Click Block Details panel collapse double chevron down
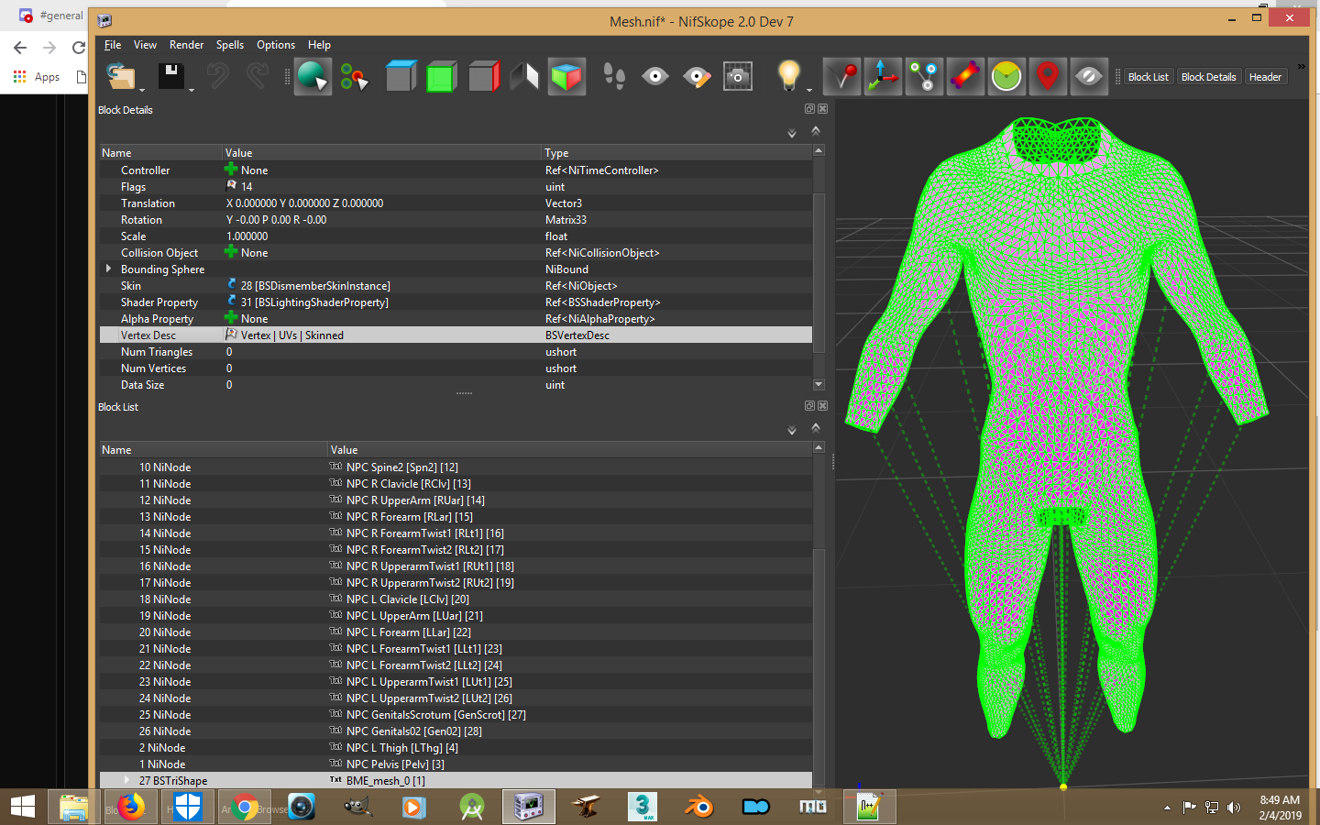The width and height of the screenshot is (1320, 825). point(792,133)
